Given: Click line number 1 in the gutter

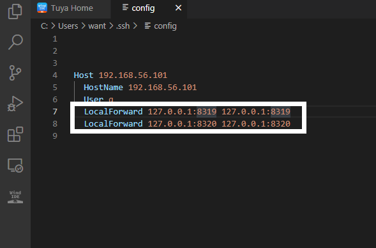Looking at the screenshot, I should [x=55, y=38].
